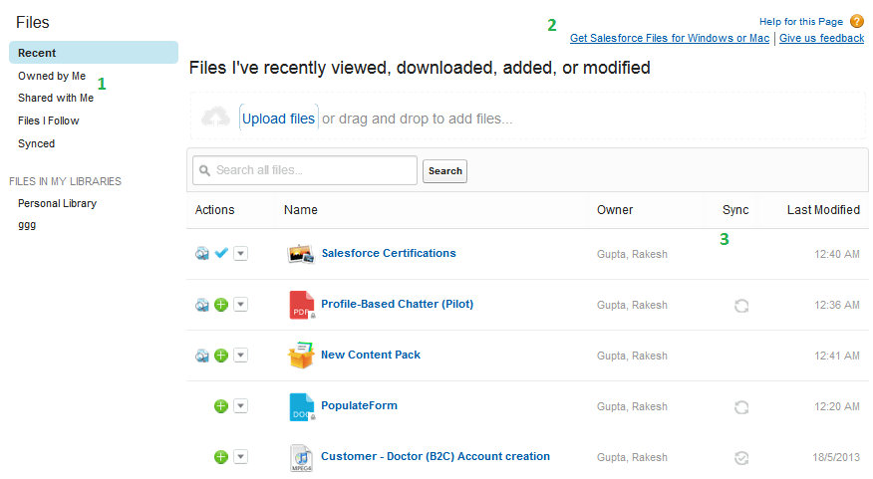Click FILES IN MY LIBRARIES heading

coord(65,181)
